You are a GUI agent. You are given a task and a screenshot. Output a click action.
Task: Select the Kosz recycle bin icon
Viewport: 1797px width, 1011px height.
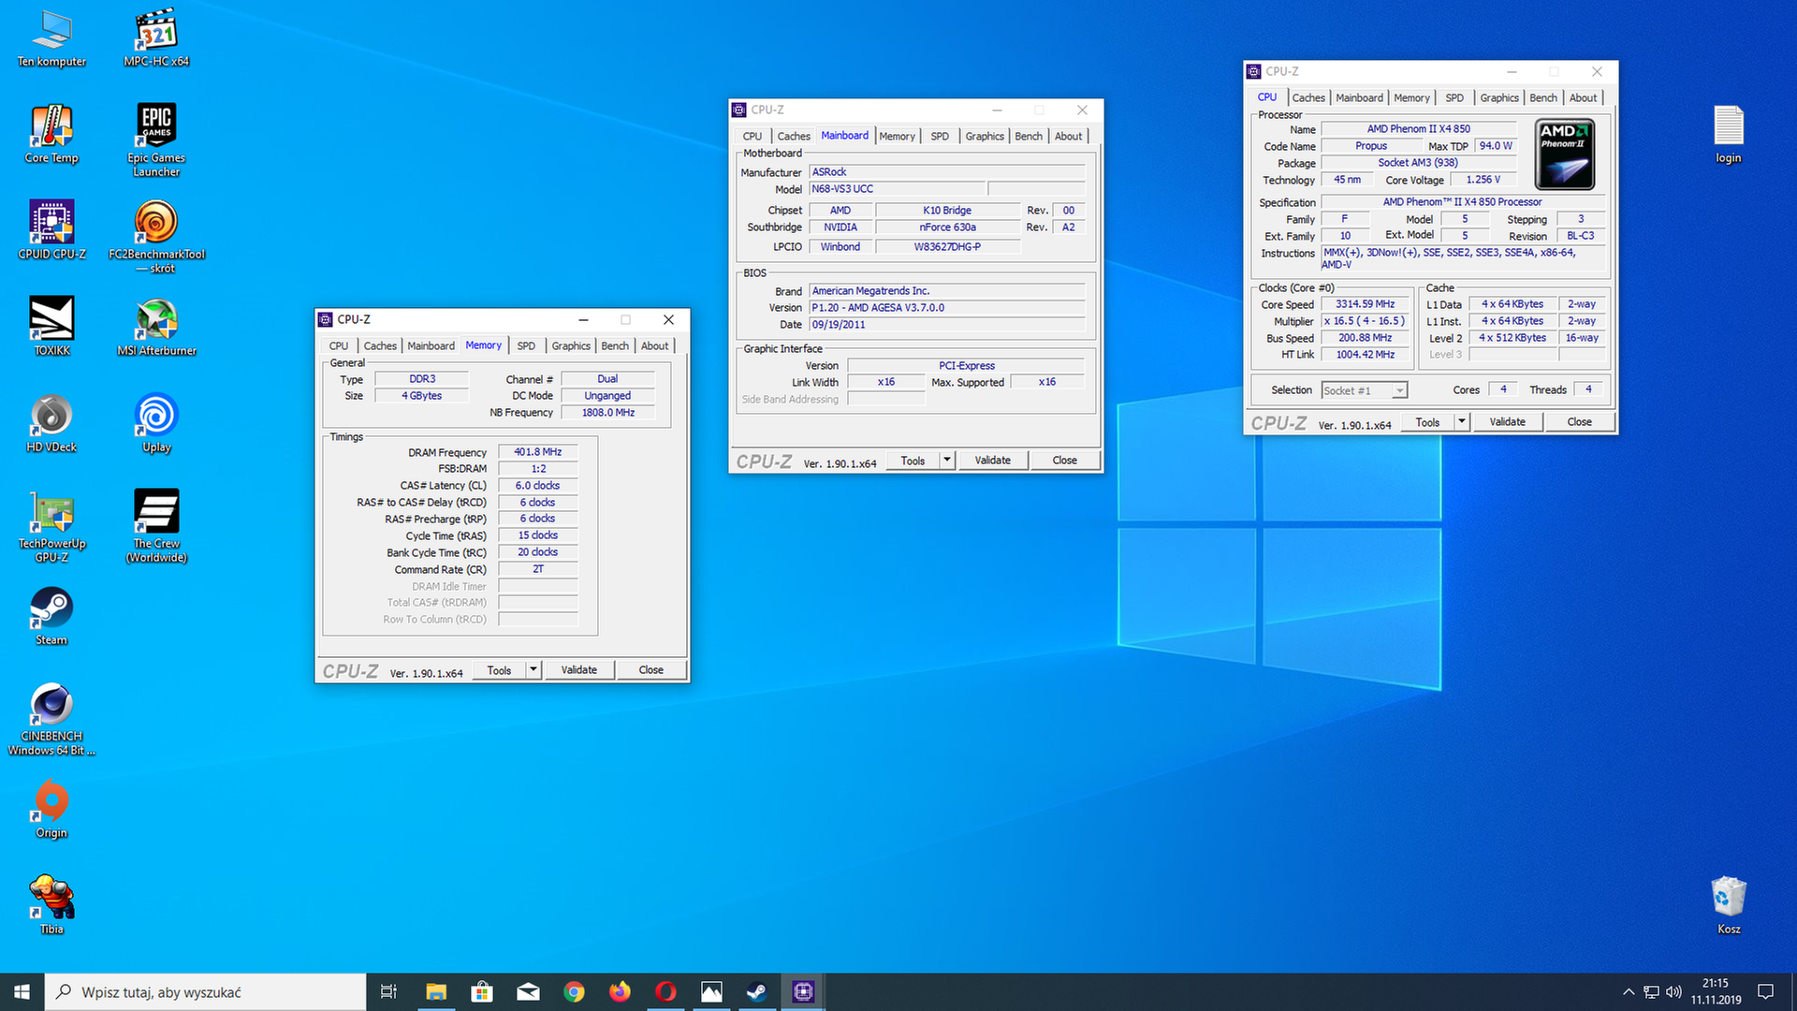pyautogui.click(x=1728, y=905)
